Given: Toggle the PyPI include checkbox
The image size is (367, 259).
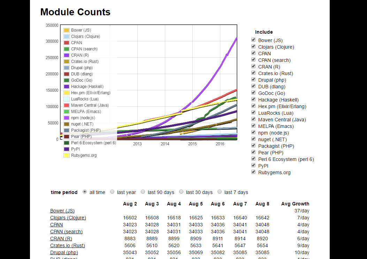Looking at the screenshot, I should (253, 165).
